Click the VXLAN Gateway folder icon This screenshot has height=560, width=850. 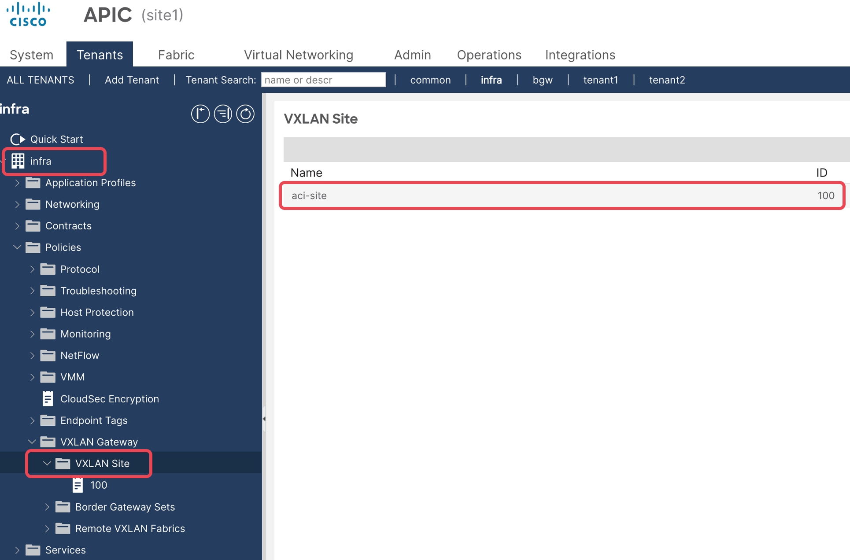coord(48,442)
